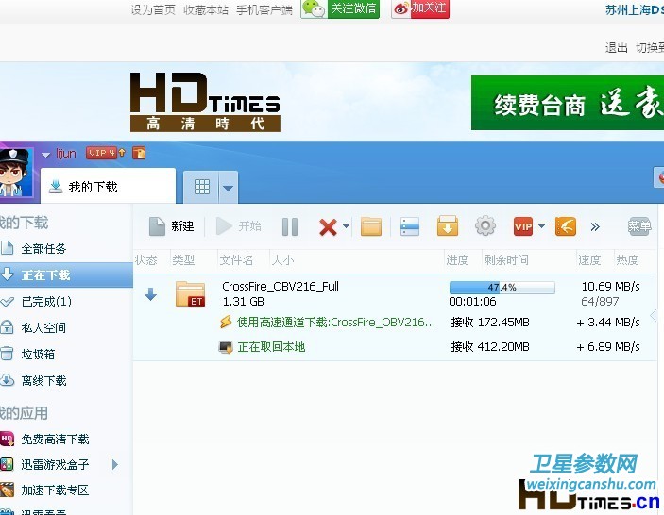
Task: Open 离线下载 in the sidebar
Action: coord(43,381)
